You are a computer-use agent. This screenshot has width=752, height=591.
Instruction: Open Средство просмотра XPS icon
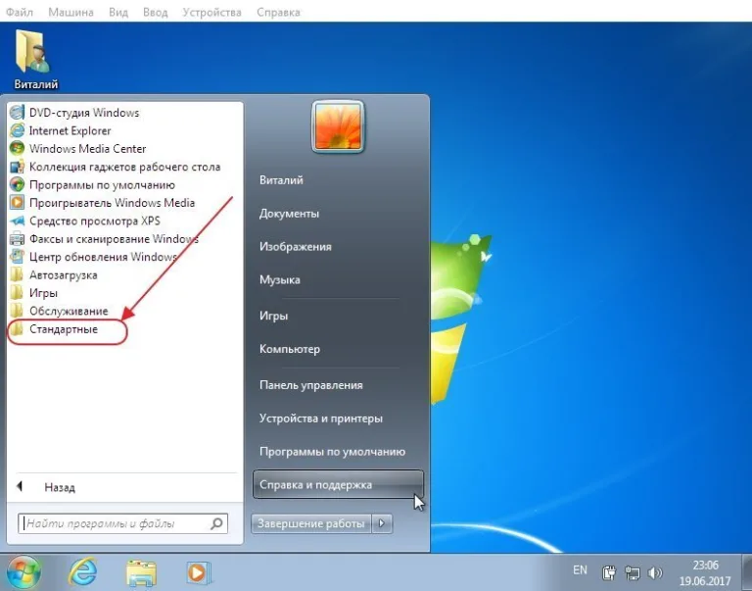tap(17, 221)
